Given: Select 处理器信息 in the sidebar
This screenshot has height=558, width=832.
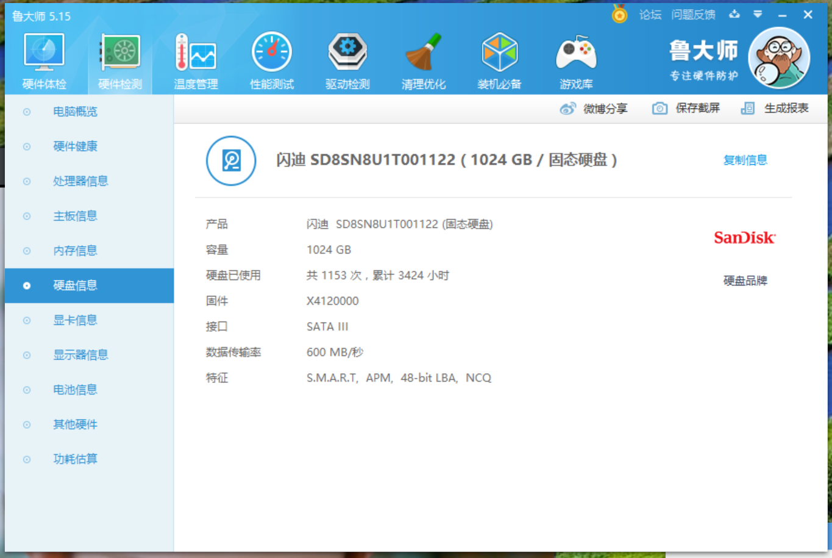Looking at the screenshot, I should coord(80,181).
